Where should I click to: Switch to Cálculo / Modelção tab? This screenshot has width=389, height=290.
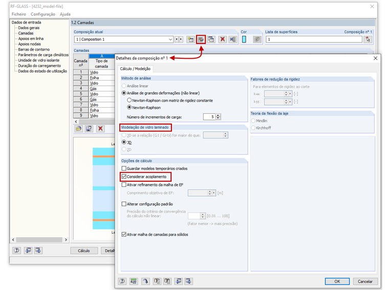click(x=135, y=69)
